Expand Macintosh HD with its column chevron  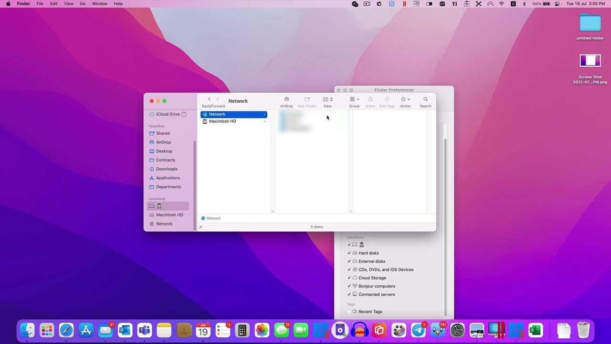tap(264, 121)
